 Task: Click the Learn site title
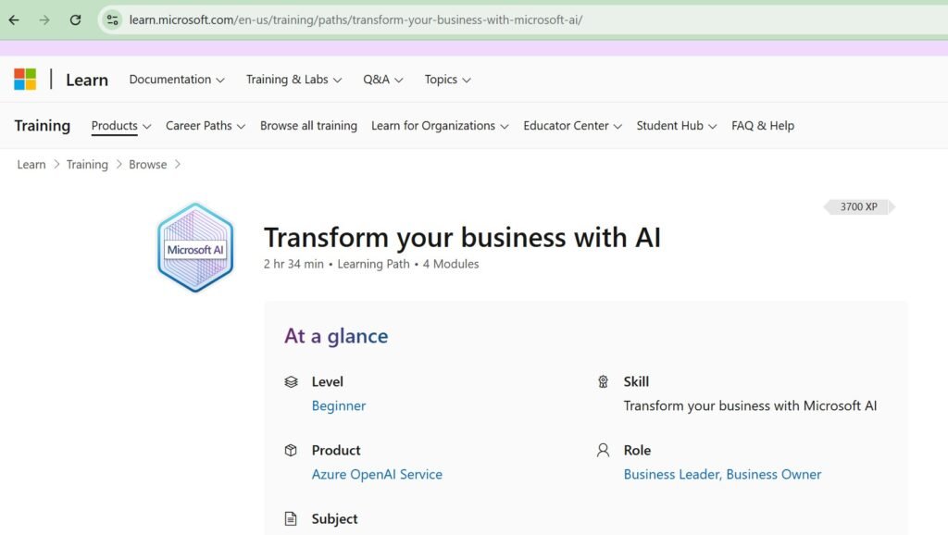87,80
